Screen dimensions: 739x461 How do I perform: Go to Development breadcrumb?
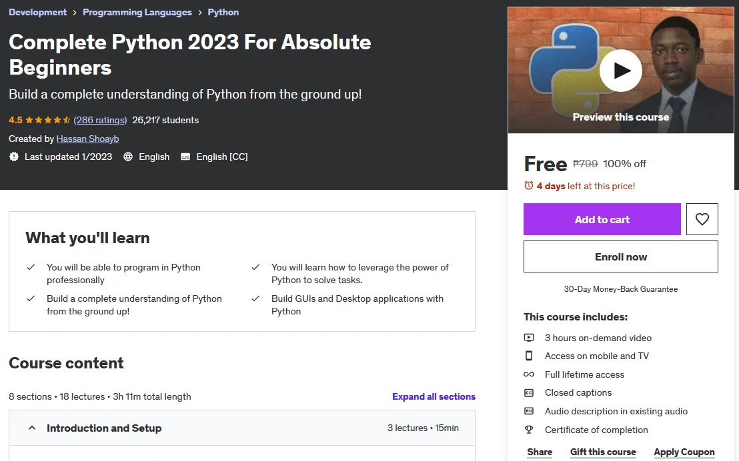(38, 12)
